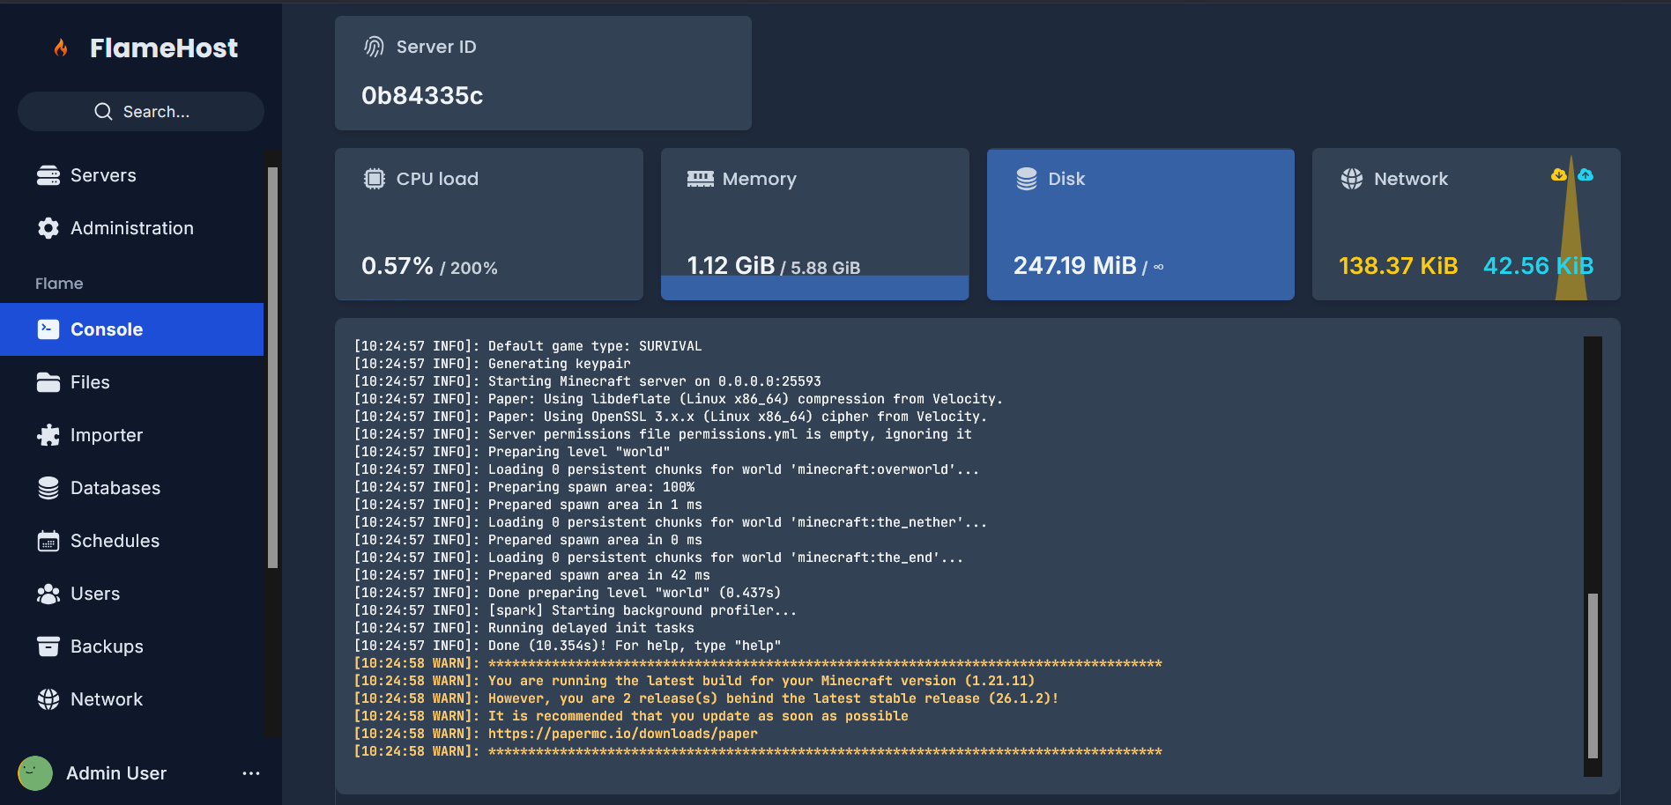This screenshot has height=805, width=1671.
Task: Click the Admin User name
Action: tap(116, 773)
